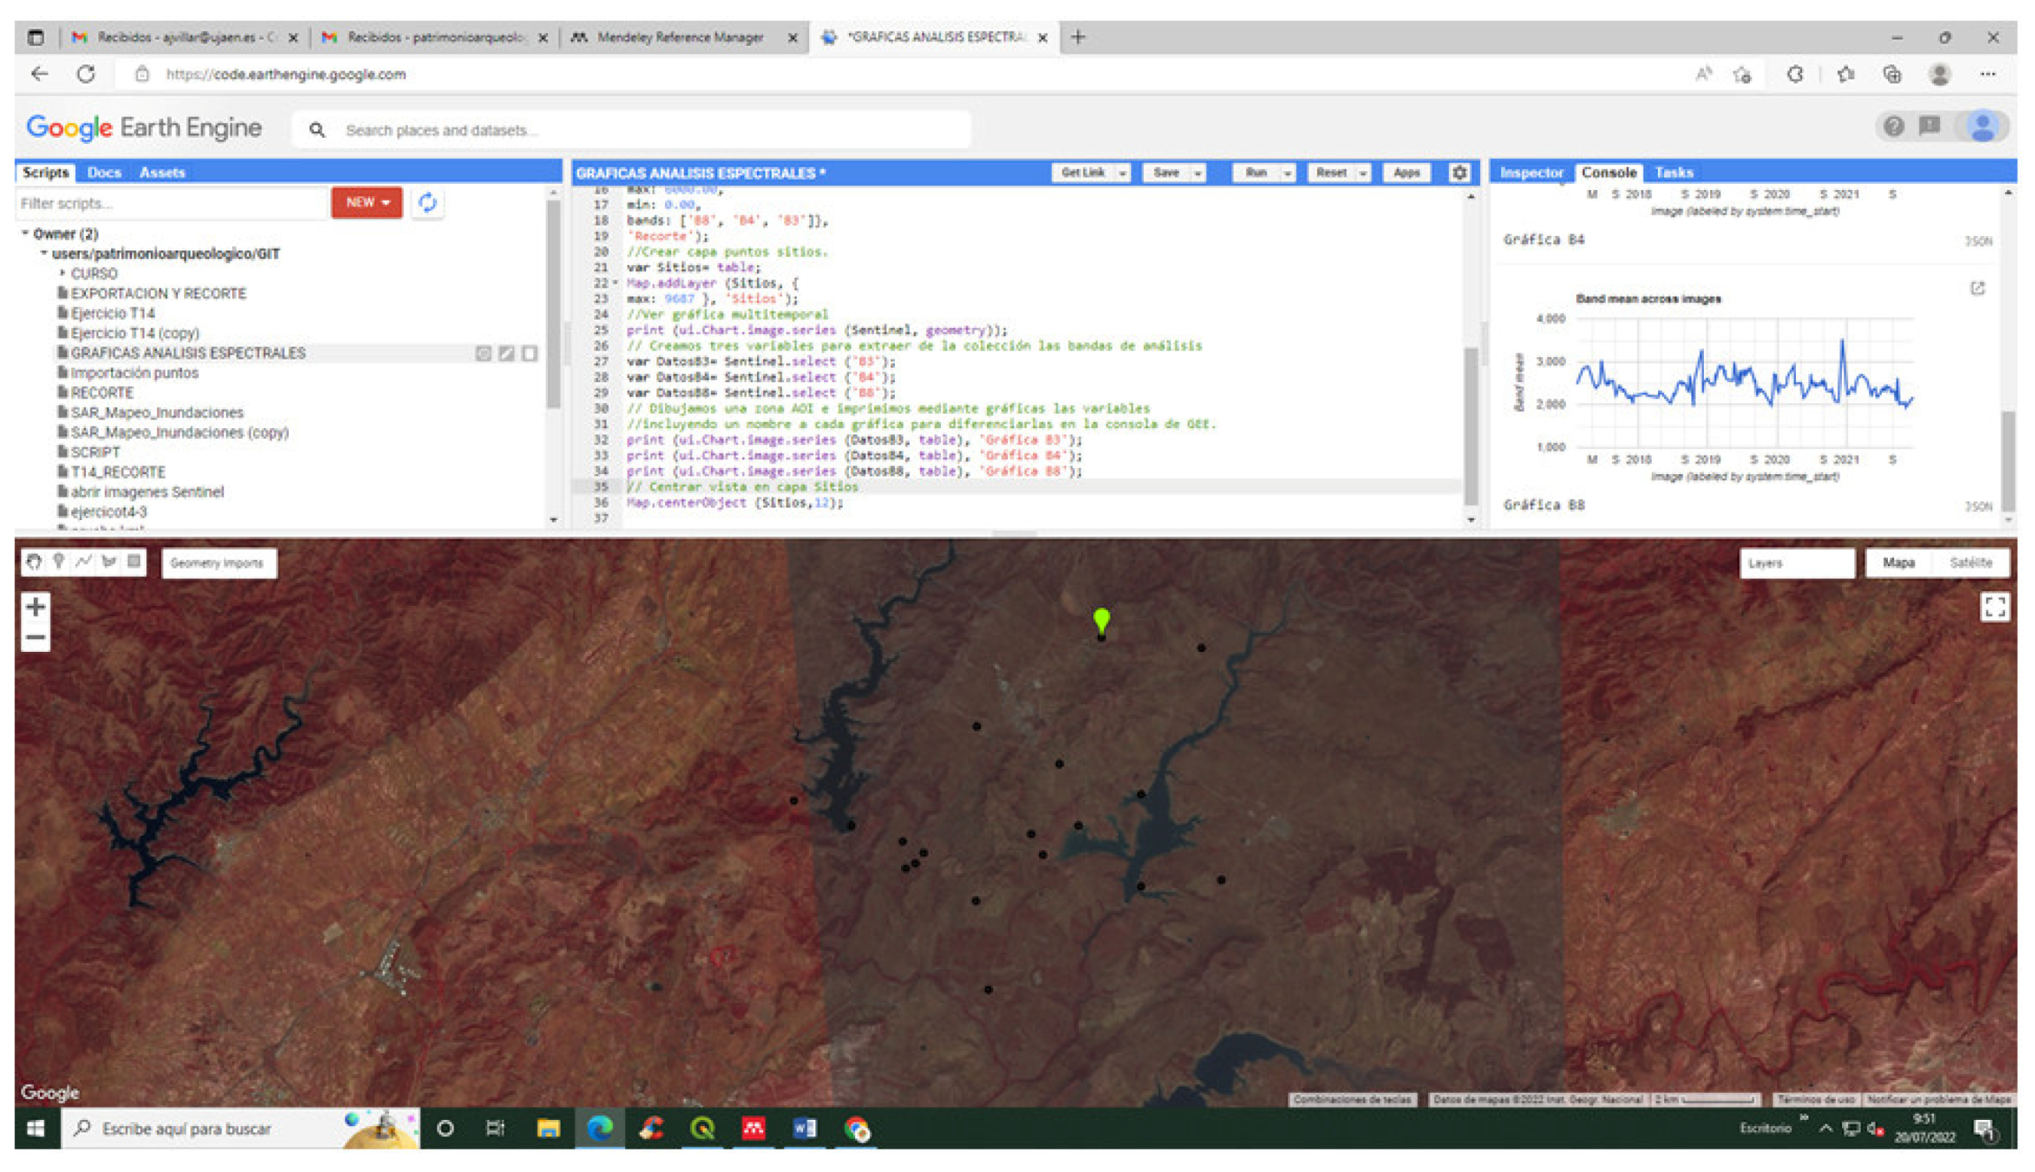Select the draw rectangle tool
Image resolution: width=2035 pixels, height=1172 pixels.
click(133, 561)
